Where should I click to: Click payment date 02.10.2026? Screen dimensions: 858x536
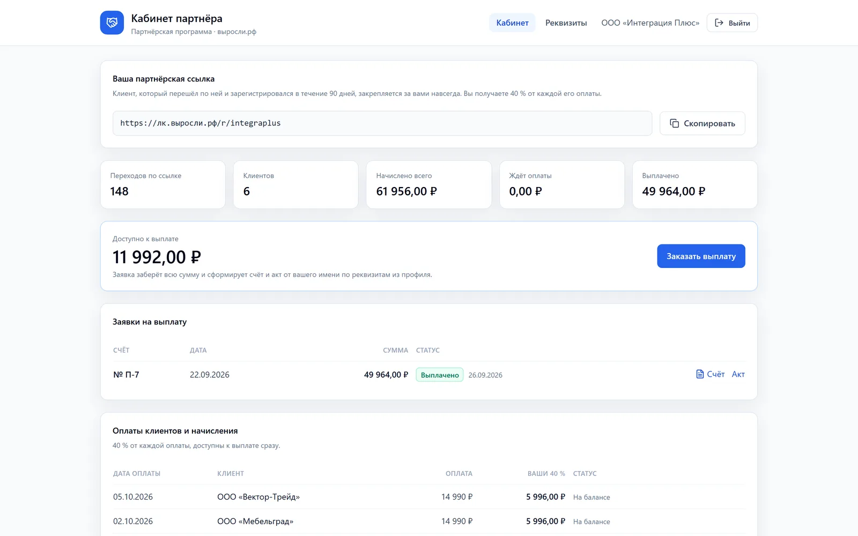133,521
